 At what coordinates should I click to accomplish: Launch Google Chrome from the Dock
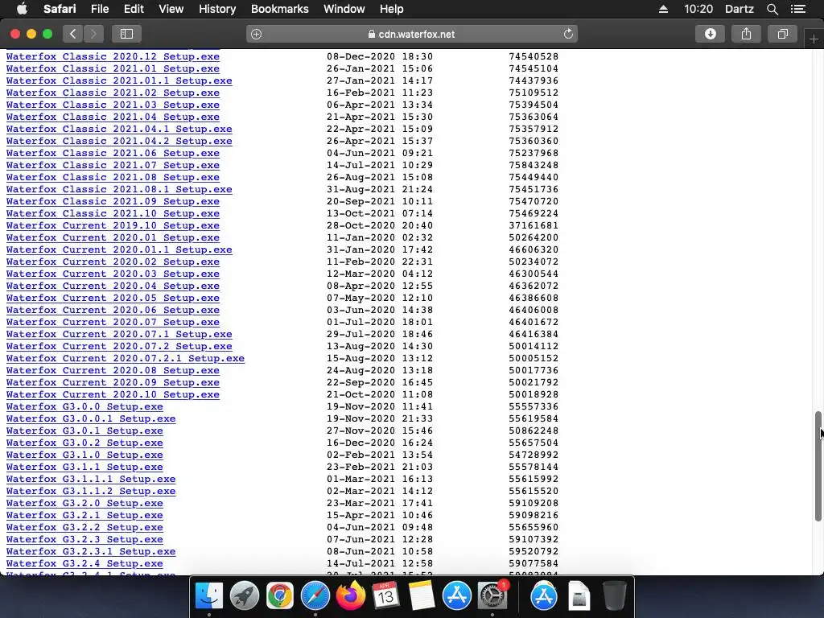pos(279,596)
